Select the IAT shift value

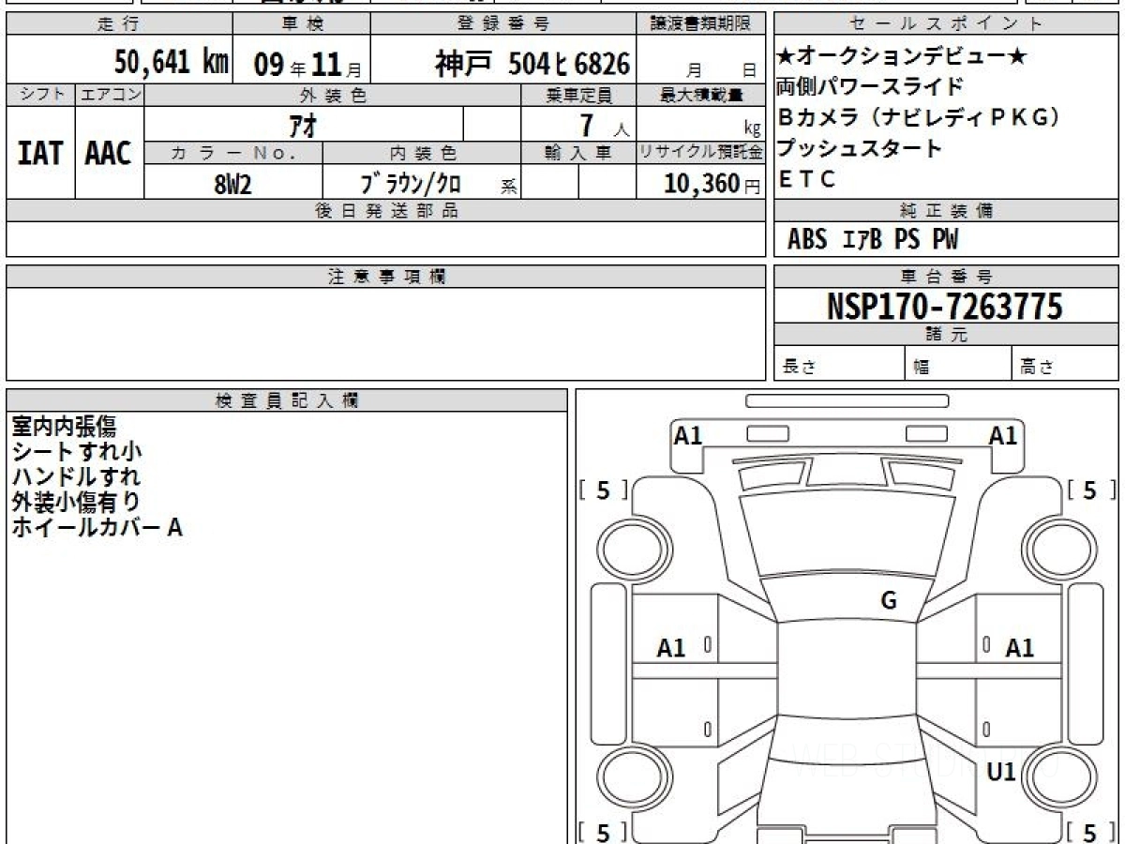pos(40,154)
